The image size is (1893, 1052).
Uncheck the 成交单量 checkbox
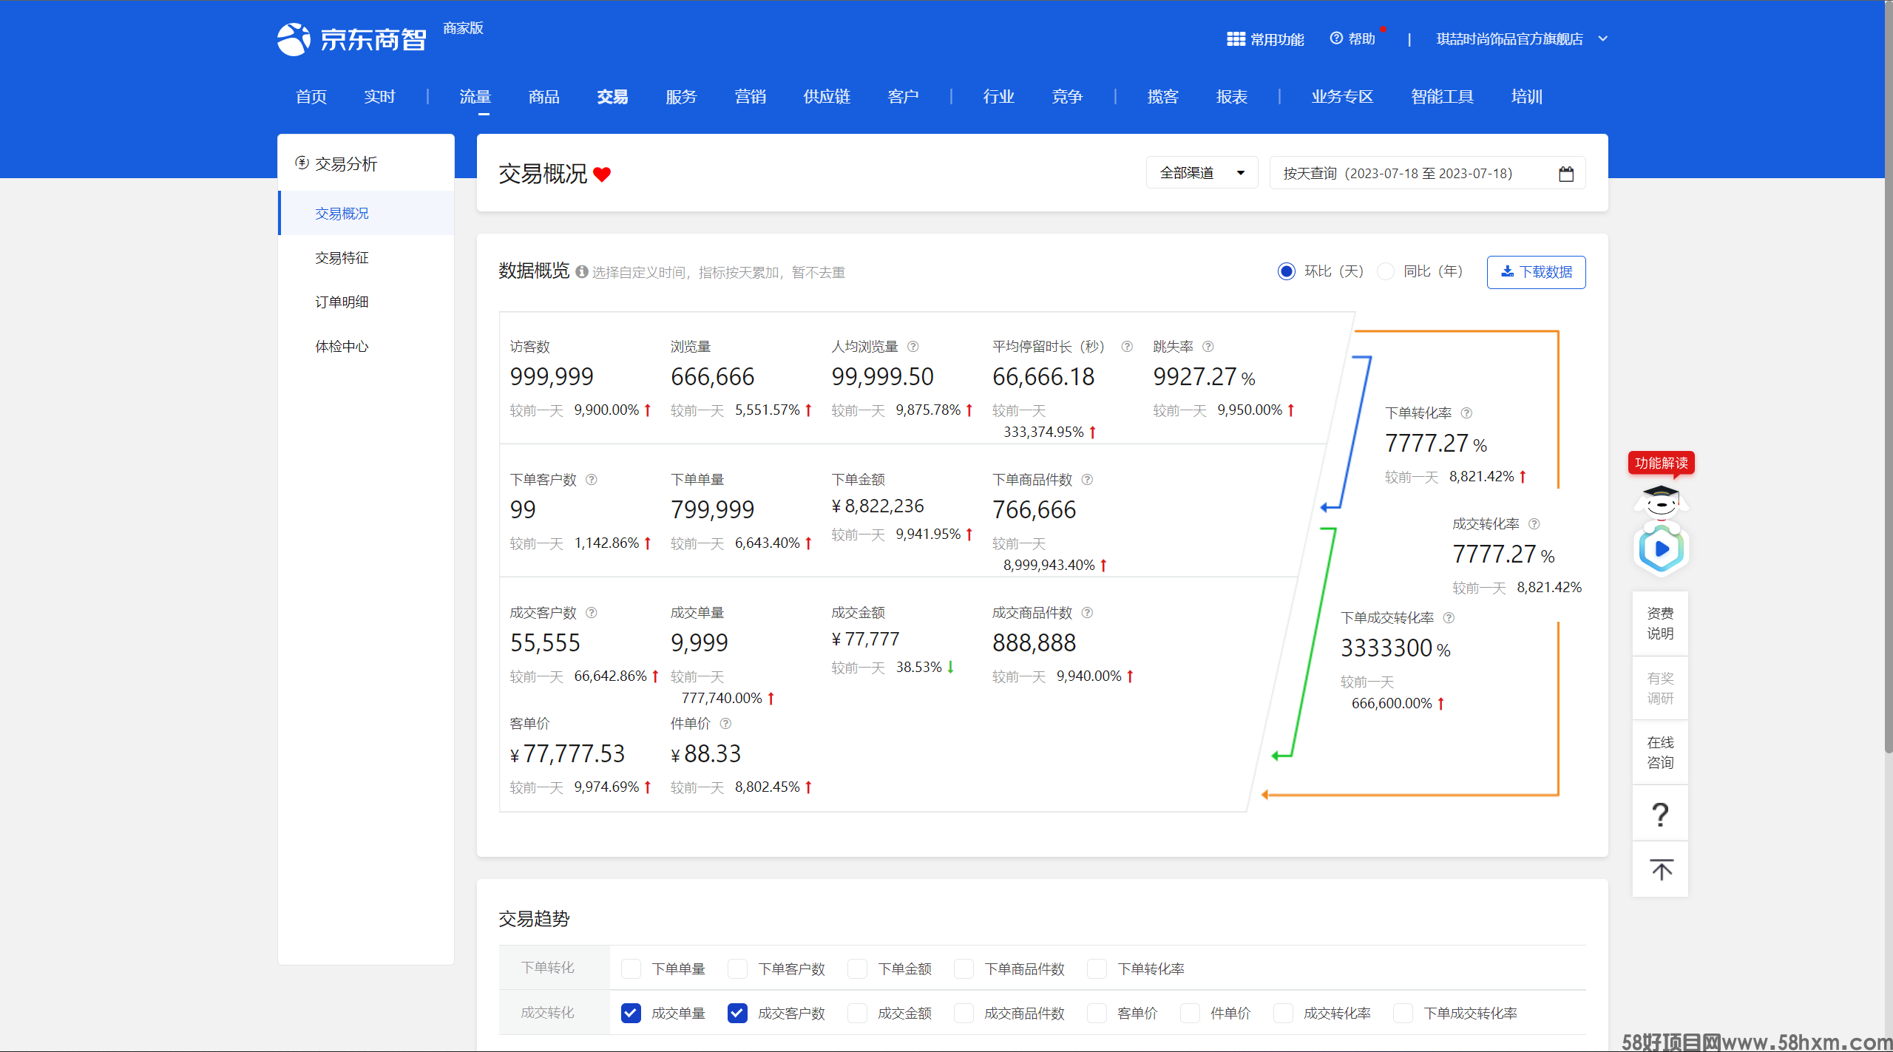[x=631, y=1013]
